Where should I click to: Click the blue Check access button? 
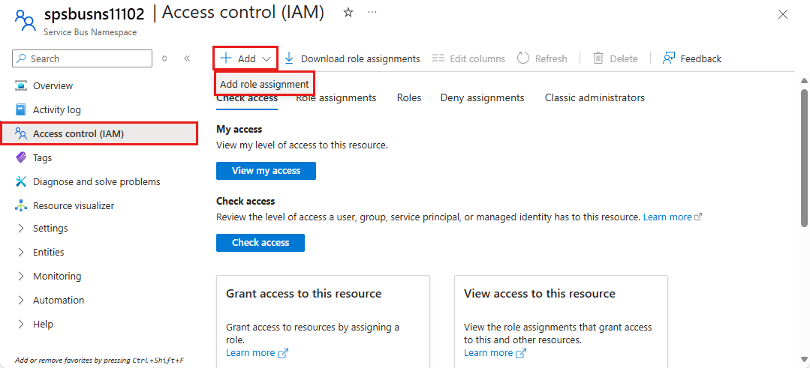260,243
